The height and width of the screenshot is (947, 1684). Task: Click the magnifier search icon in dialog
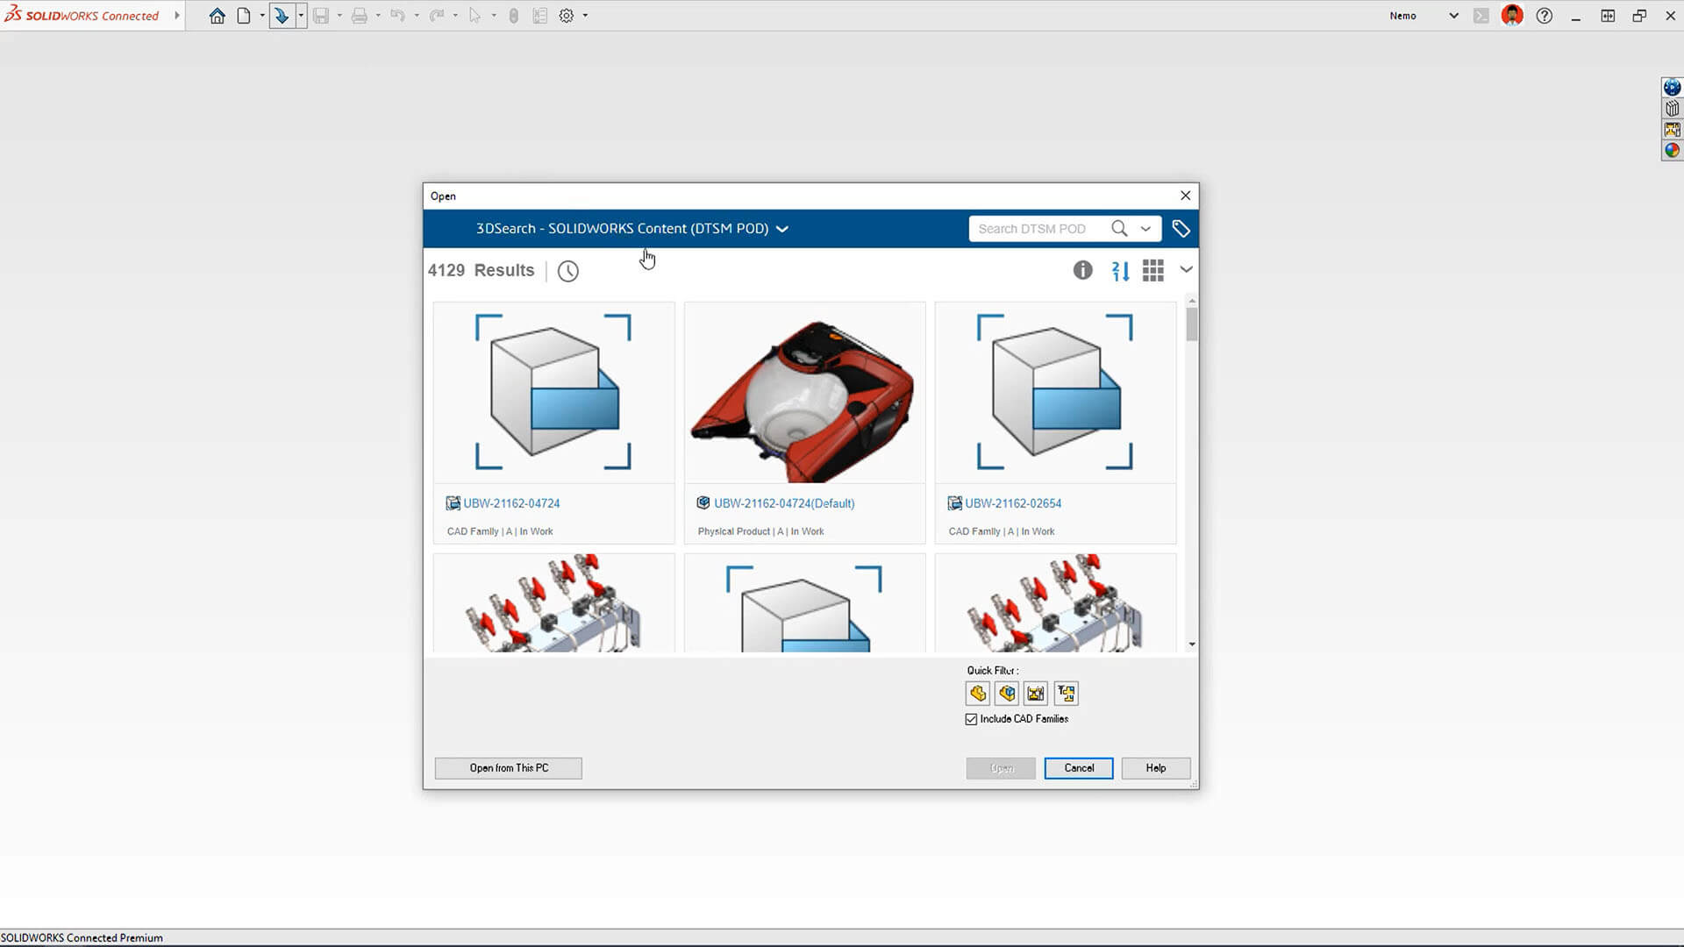[1119, 229]
